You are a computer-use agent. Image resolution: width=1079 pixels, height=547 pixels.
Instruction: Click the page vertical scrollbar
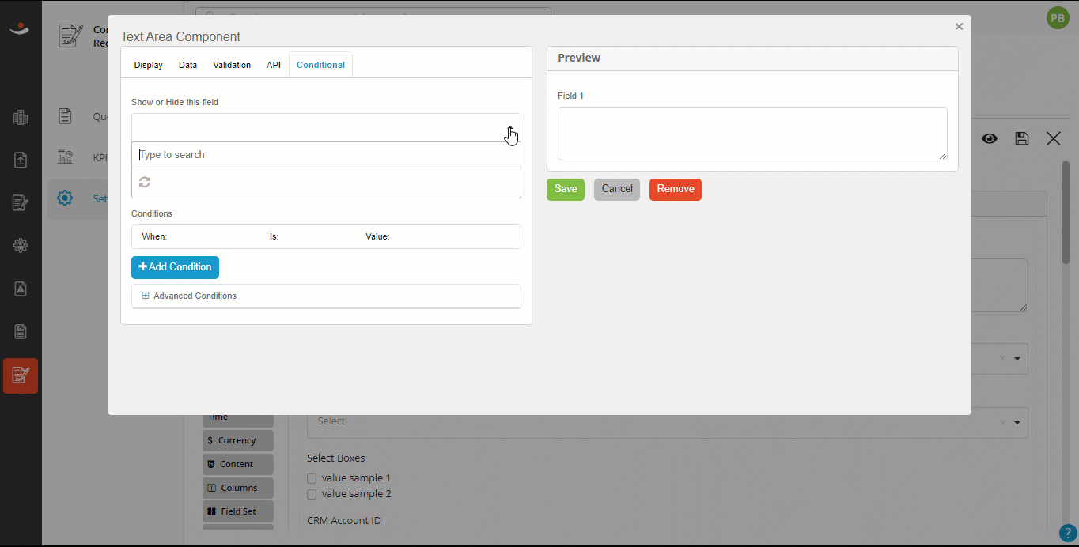pos(1066,213)
